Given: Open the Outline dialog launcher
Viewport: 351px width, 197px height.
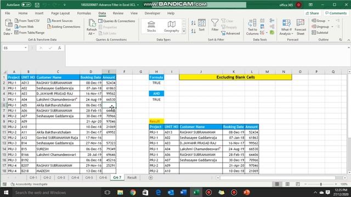Looking at the screenshot, I should point(340,39).
